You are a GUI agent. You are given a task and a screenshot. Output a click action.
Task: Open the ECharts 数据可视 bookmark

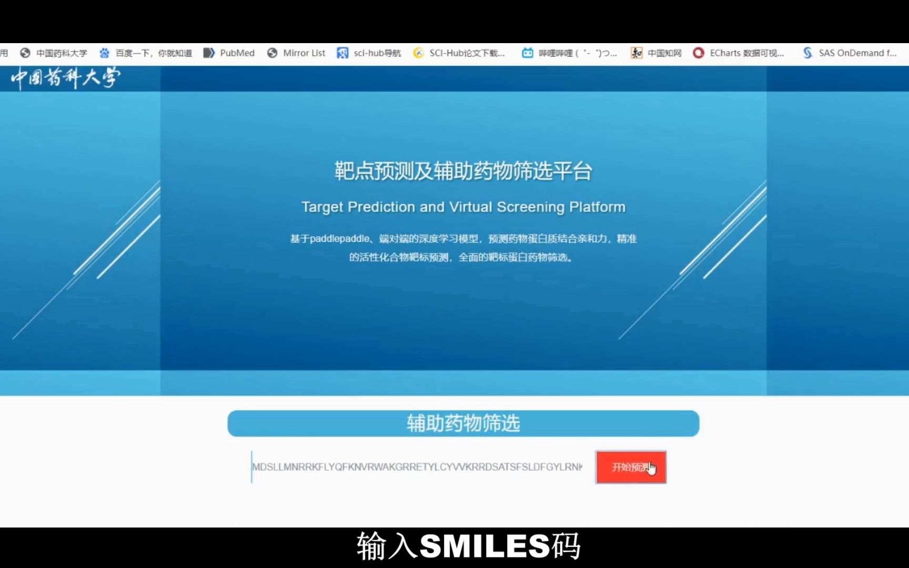click(739, 53)
